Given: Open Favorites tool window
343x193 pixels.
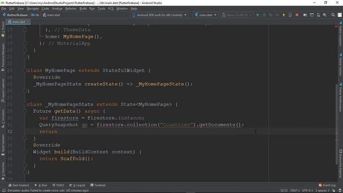Looking at the screenshot, I should pos(3,171).
